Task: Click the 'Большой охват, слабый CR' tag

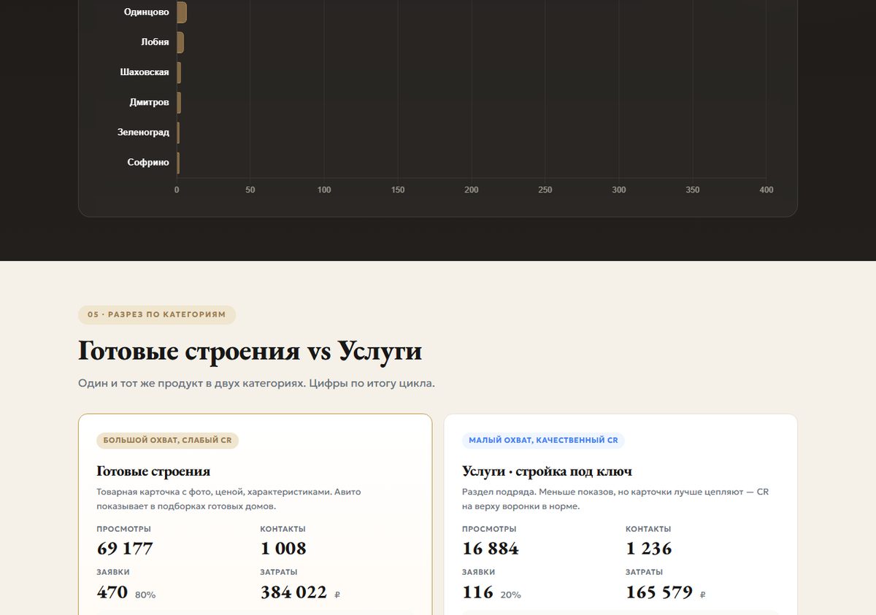Action: [167, 441]
